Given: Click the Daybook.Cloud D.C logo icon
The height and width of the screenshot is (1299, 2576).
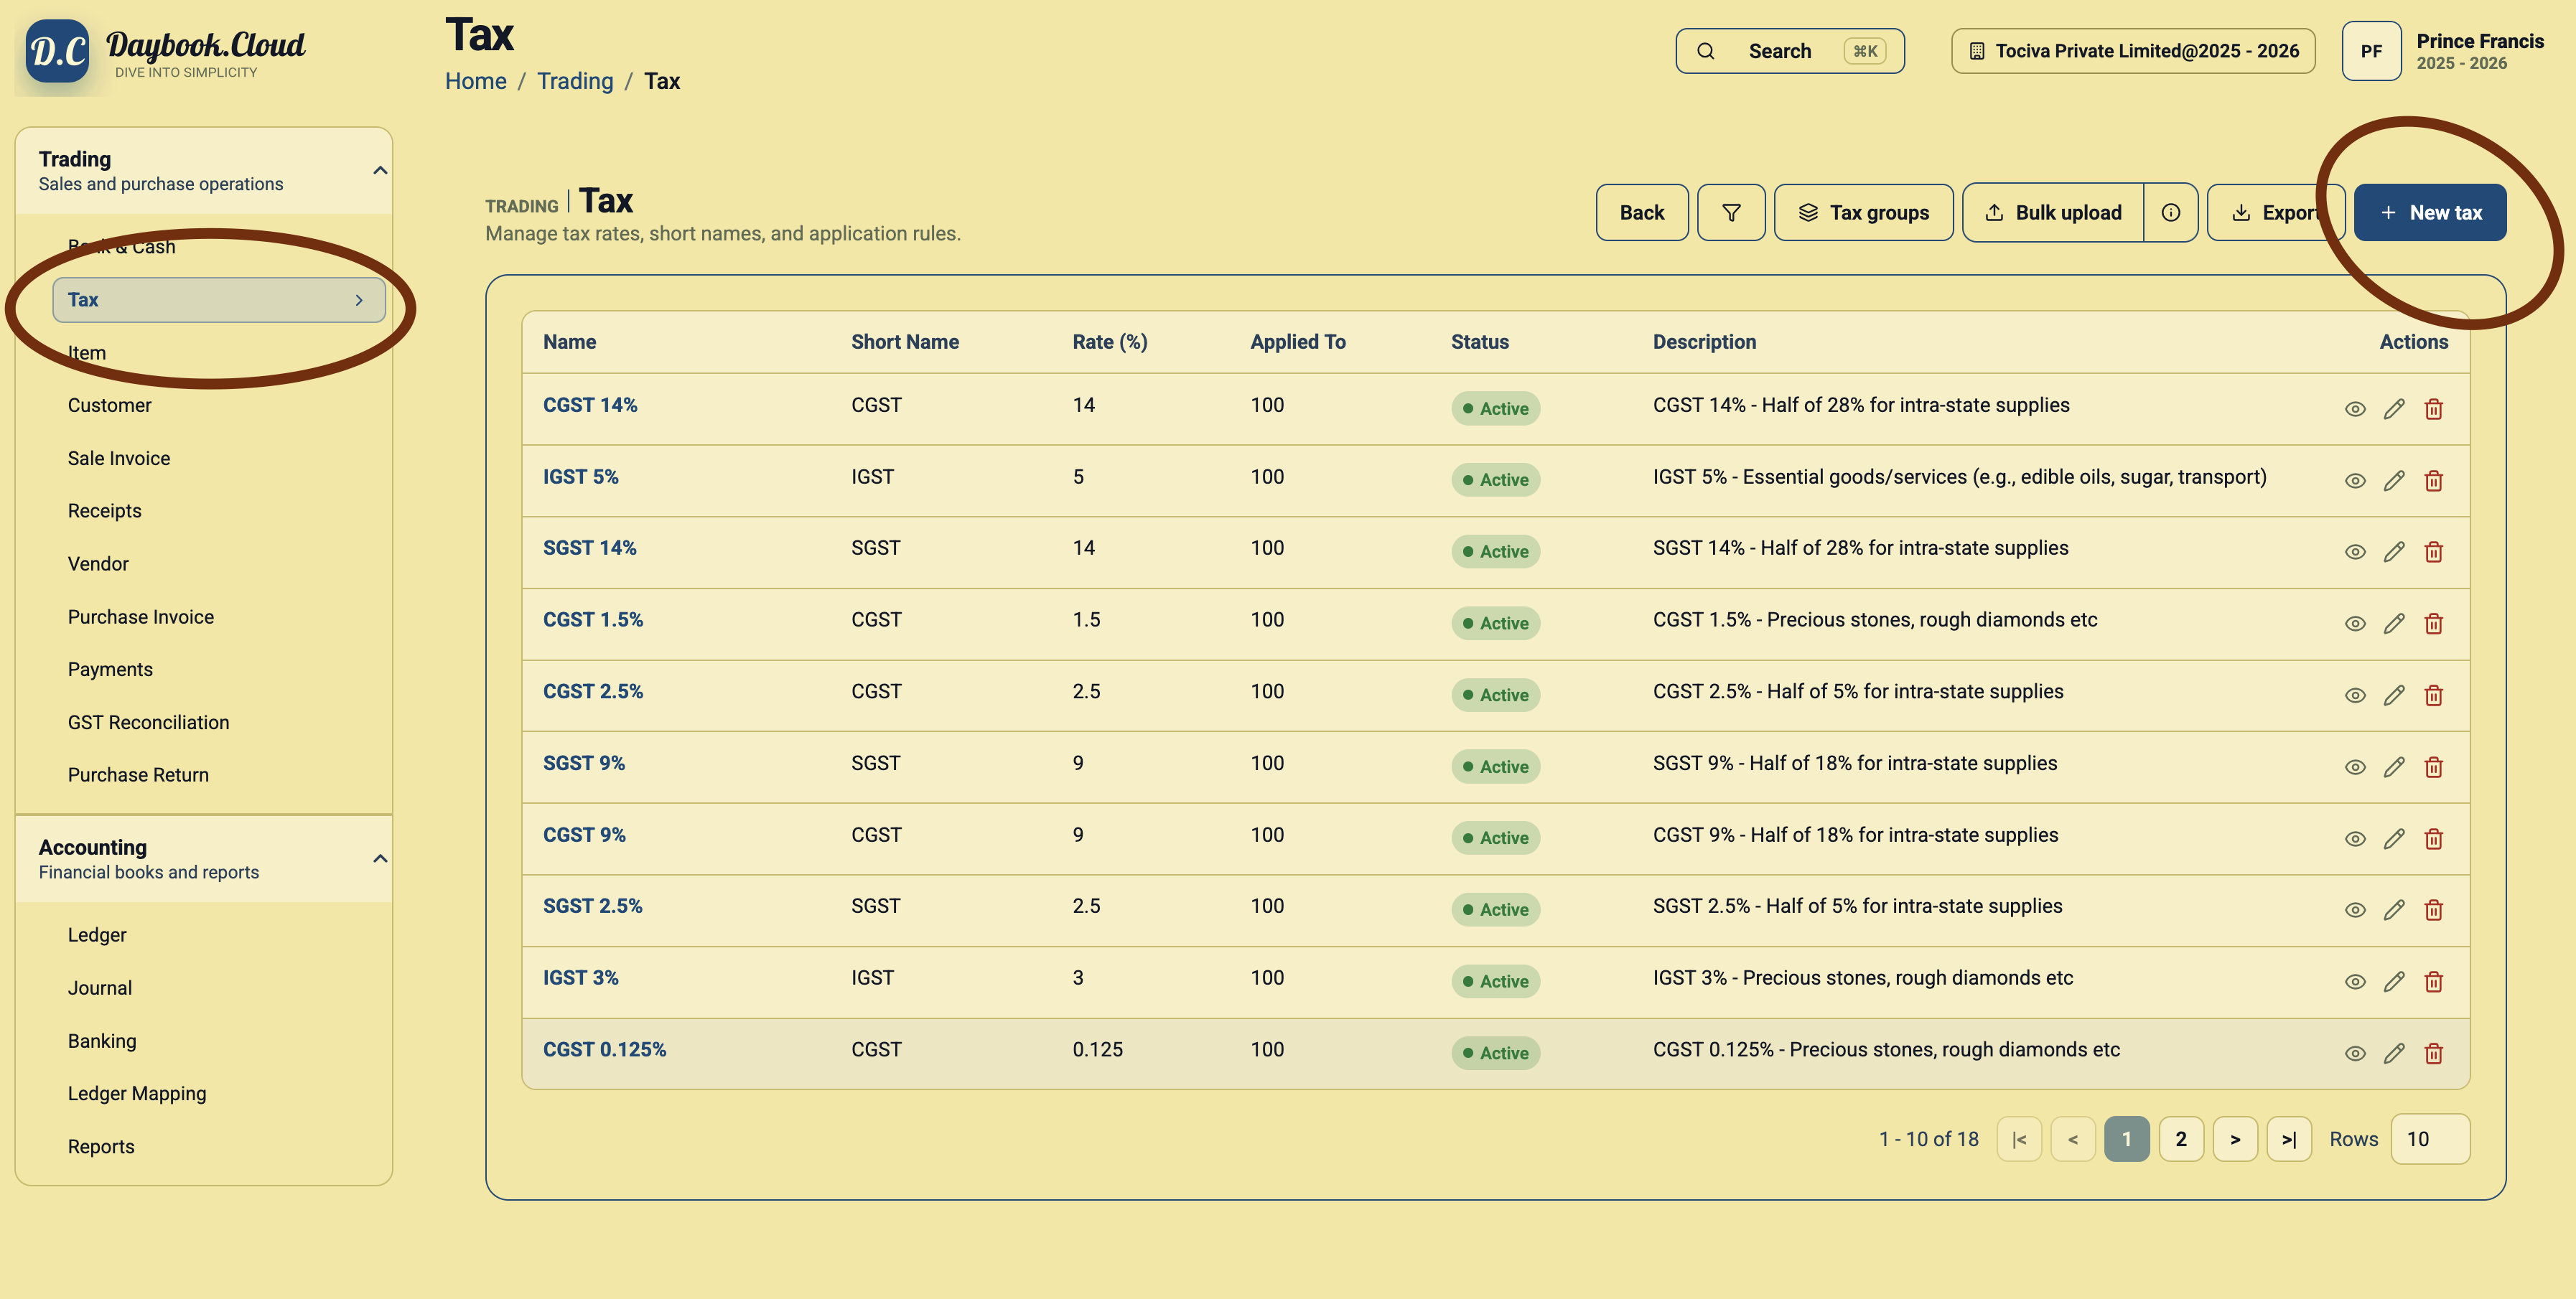Looking at the screenshot, I should 57,51.
